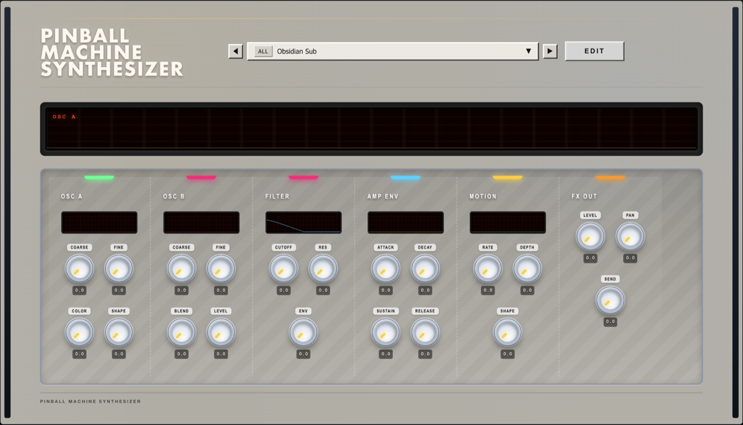Click the FX Out Send knob

[x=610, y=301]
